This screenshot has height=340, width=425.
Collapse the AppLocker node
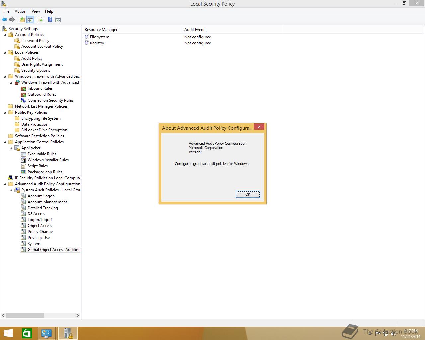(11, 148)
